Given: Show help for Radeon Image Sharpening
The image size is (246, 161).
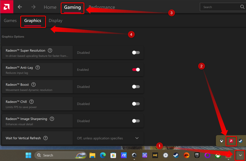Looking at the screenshot, I should coord(52,119).
